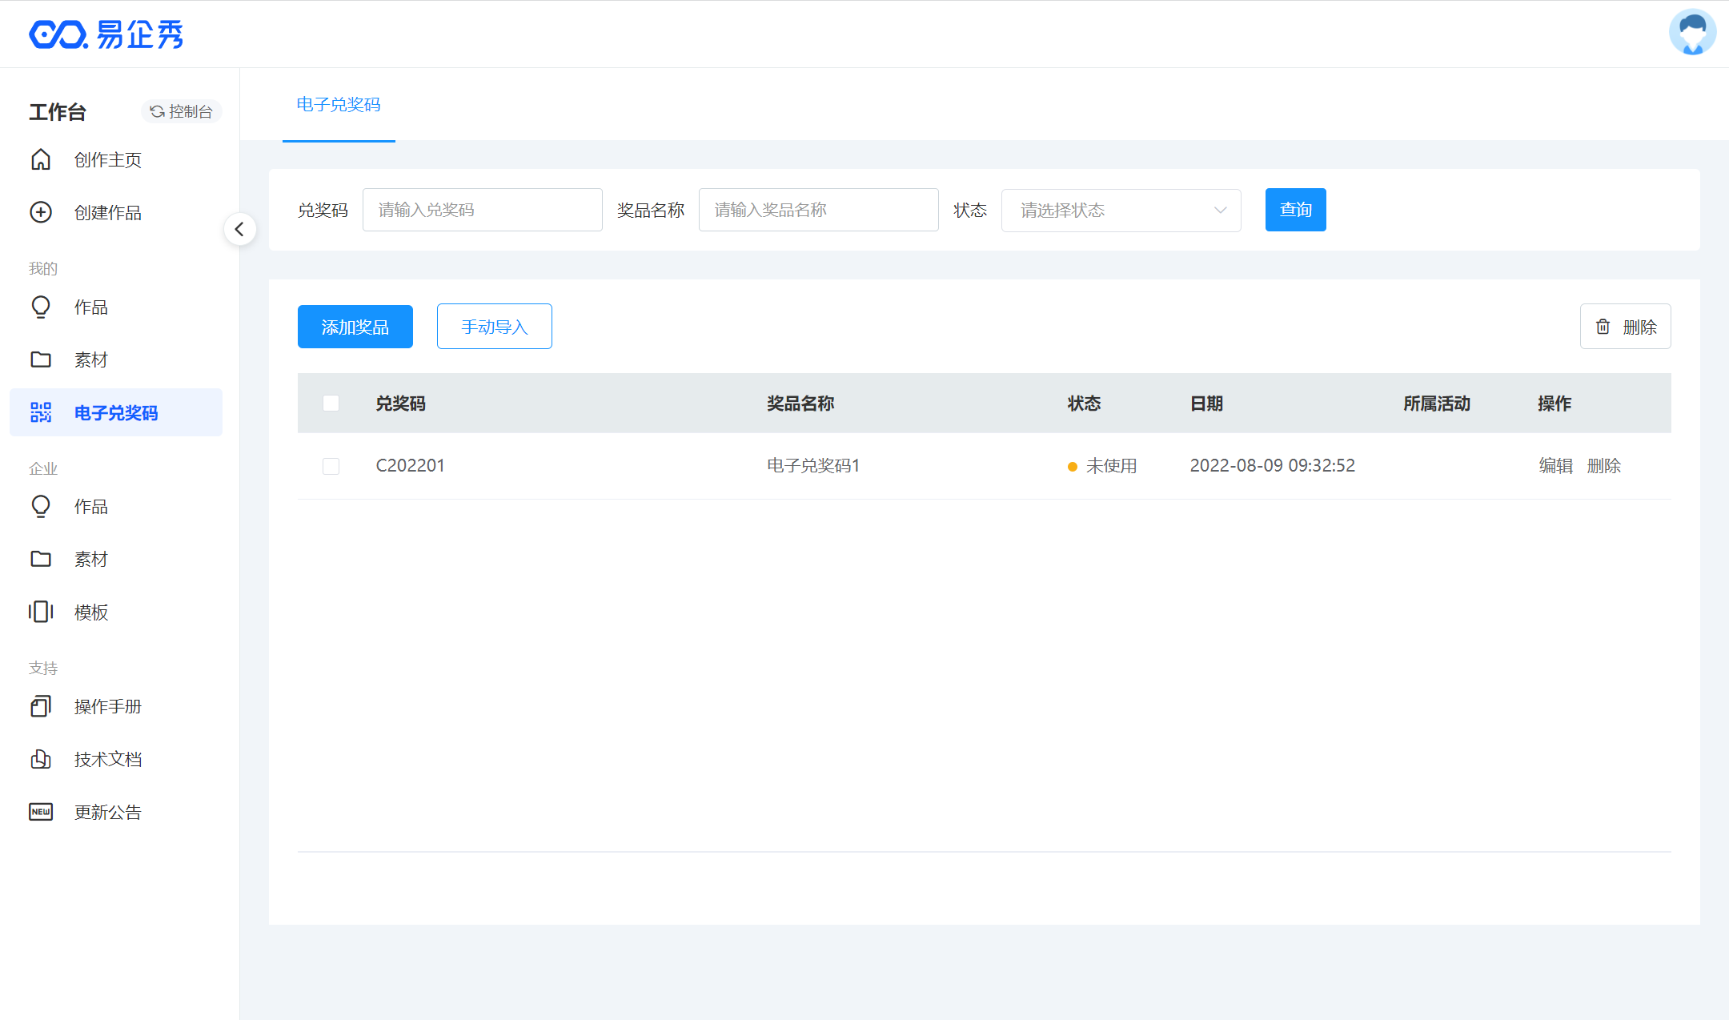Click the plus-circle icon for 创建作品
1729x1020 pixels.
click(41, 212)
